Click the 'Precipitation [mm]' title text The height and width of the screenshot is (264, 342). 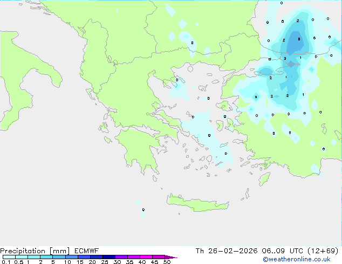pos(35,251)
